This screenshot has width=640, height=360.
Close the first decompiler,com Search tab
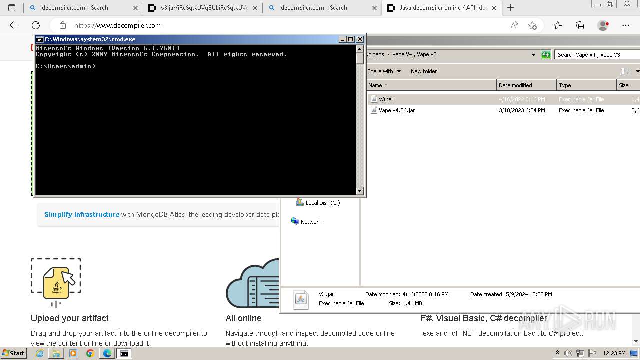tap(135, 8)
